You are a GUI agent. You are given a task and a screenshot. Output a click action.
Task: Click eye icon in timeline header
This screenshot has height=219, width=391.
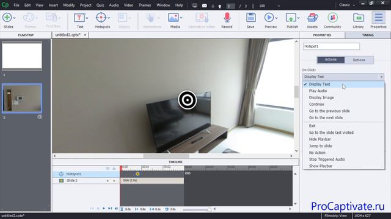pyautogui.click(x=108, y=169)
